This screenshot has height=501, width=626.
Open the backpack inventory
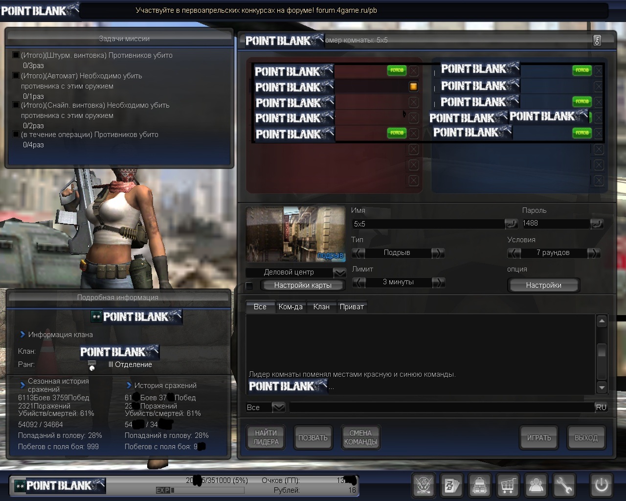pyautogui.click(x=480, y=486)
